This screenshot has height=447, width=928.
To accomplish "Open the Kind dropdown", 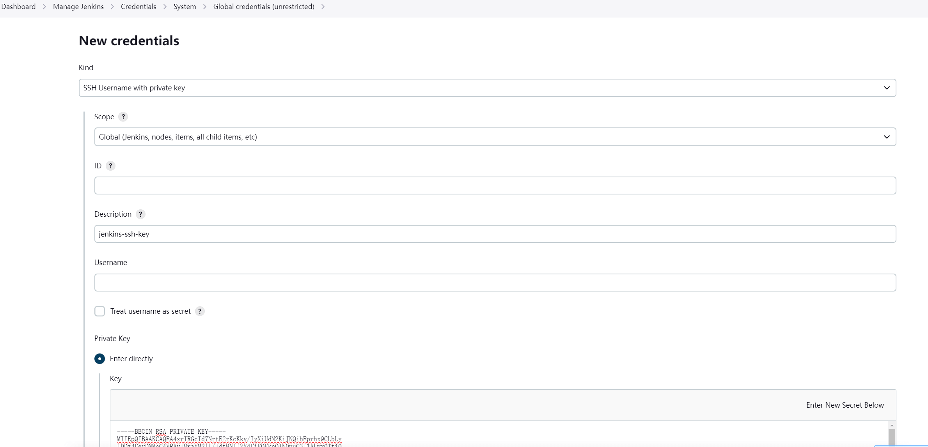I will point(487,88).
